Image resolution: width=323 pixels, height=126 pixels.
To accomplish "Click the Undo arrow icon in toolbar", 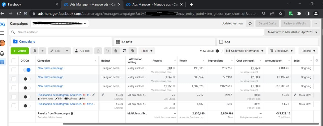I will (107, 51).
